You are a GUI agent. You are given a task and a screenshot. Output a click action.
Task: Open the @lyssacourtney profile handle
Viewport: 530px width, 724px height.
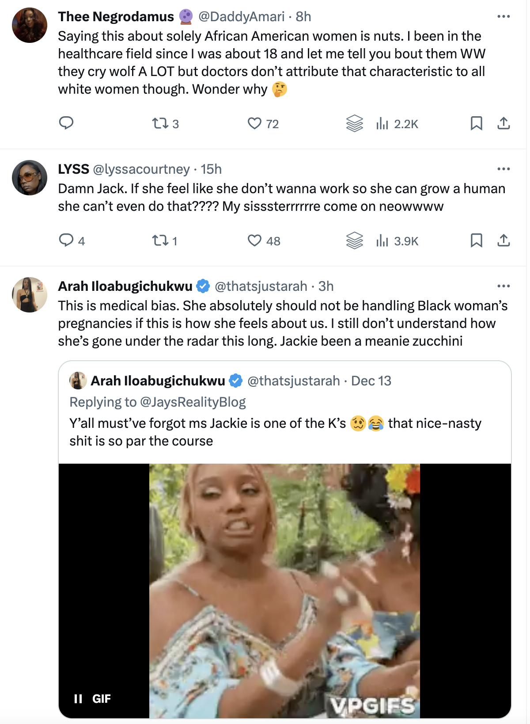pos(141,169)
